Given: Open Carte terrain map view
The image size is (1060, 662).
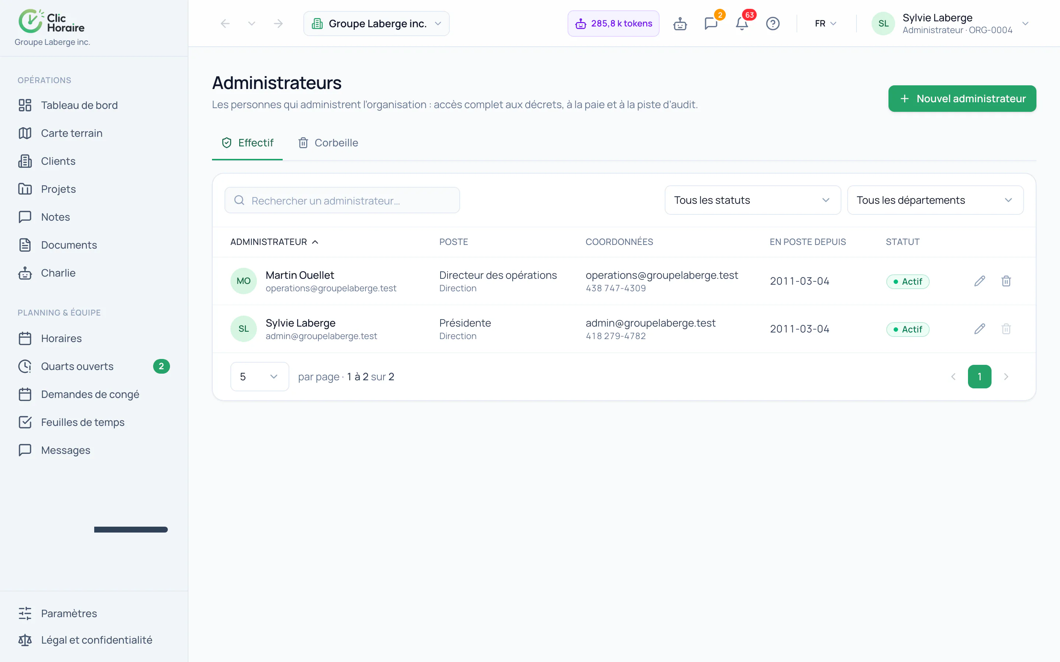Looking at the screenshot, I should coord(94,133).
